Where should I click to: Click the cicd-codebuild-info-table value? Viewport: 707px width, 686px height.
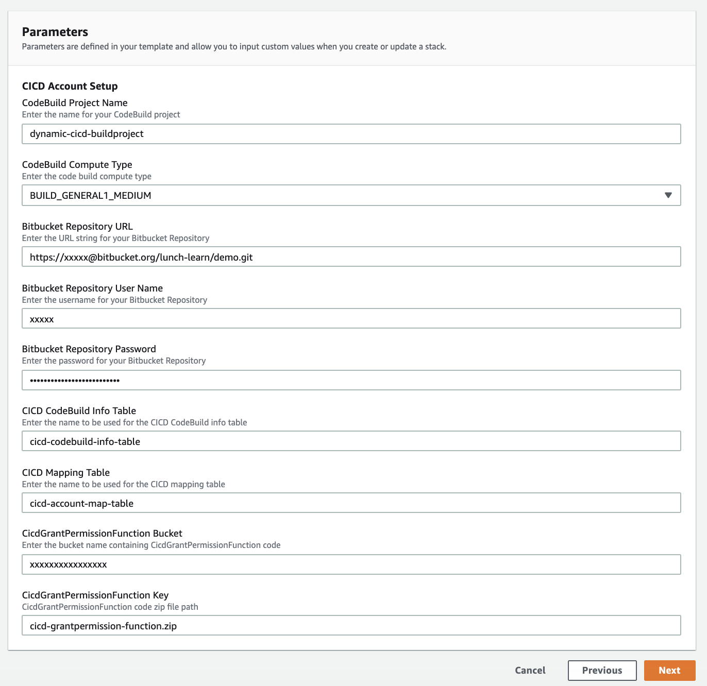[x=85, y=441]
